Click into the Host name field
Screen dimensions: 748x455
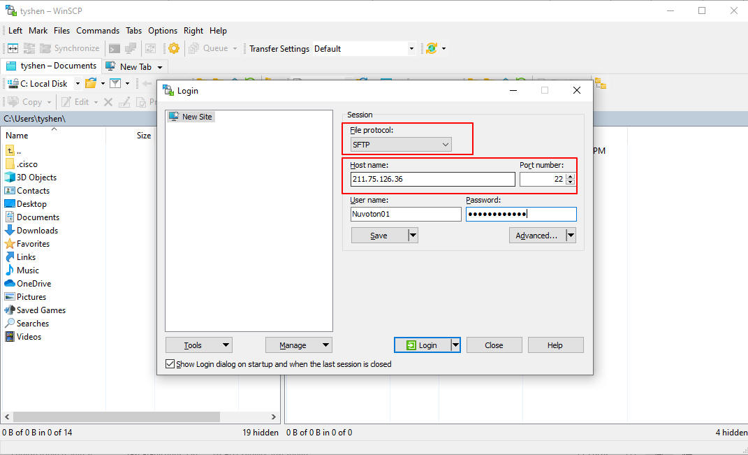tap(432, 180)
